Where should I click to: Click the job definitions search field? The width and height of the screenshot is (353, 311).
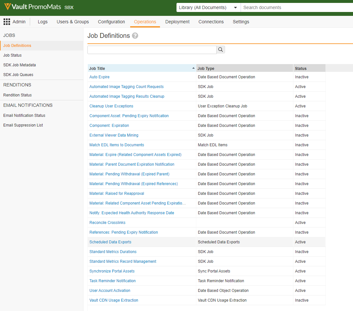pos(152,50)
